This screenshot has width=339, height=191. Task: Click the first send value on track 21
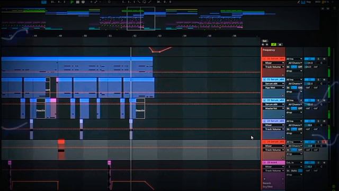308,88
